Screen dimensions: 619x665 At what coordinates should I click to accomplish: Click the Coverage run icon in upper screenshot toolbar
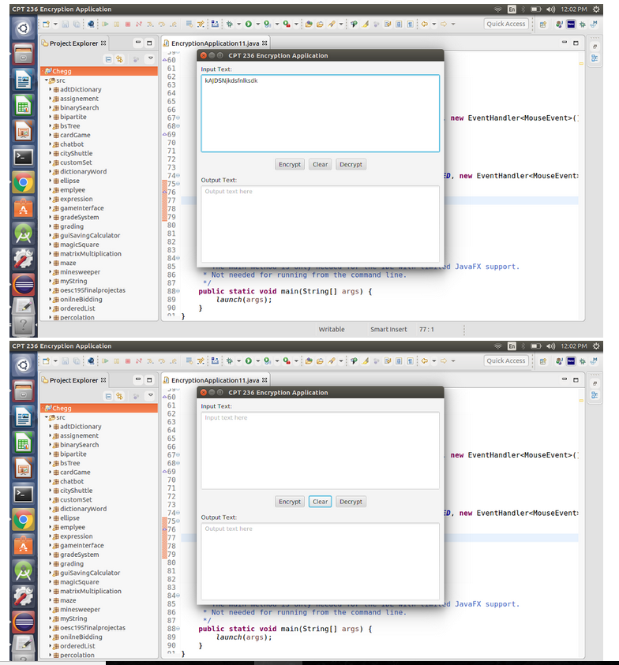pyautogui.click(x=267, y=24)
